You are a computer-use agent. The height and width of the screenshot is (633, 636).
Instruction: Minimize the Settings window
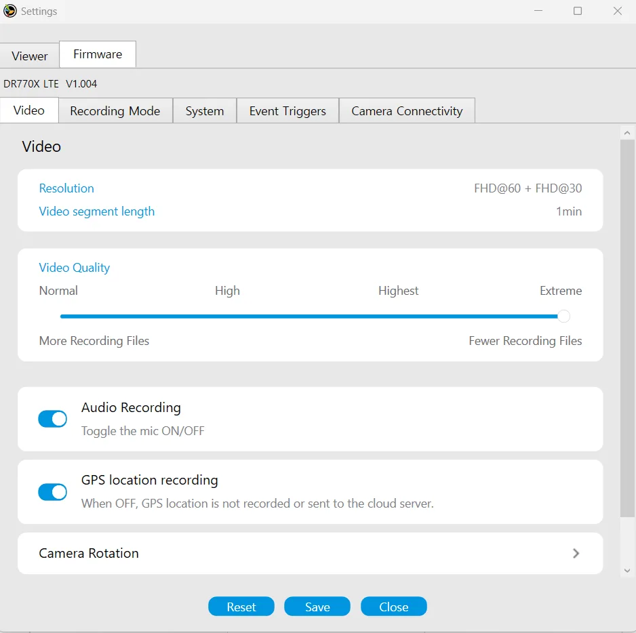click(538, 11)
